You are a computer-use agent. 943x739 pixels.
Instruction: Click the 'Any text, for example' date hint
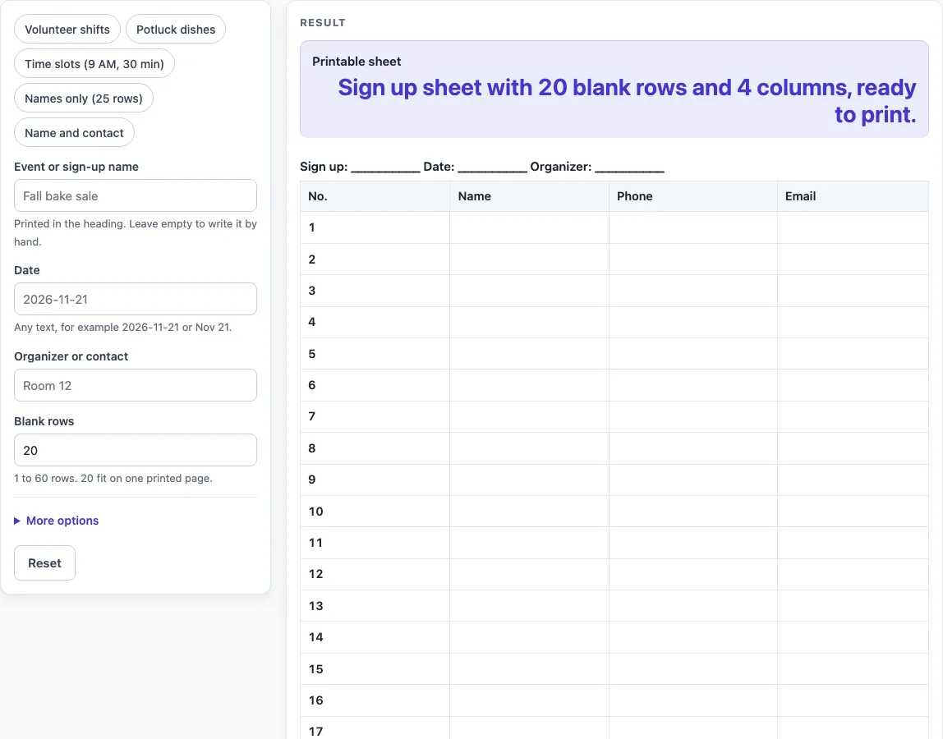pos(122,327)
